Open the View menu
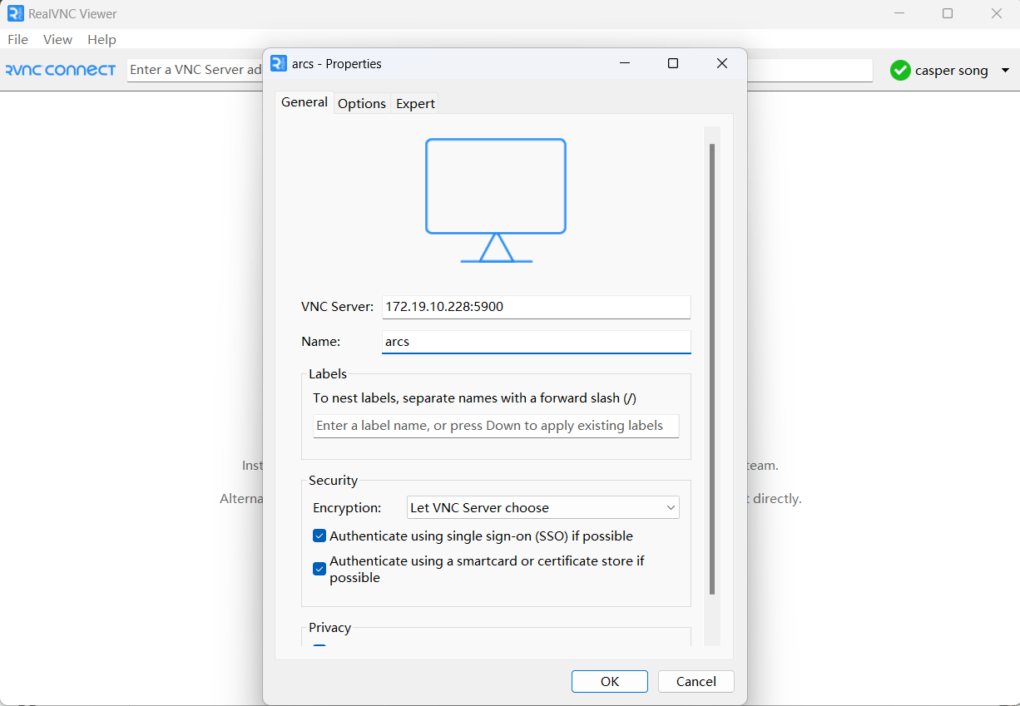The width and height of the screenshot is (1020, 706). [x=57, y=39]
